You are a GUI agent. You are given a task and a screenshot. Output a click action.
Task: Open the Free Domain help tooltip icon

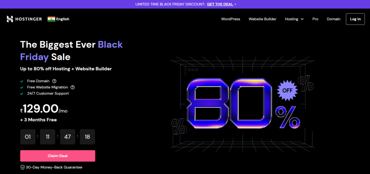click(54, 81)
